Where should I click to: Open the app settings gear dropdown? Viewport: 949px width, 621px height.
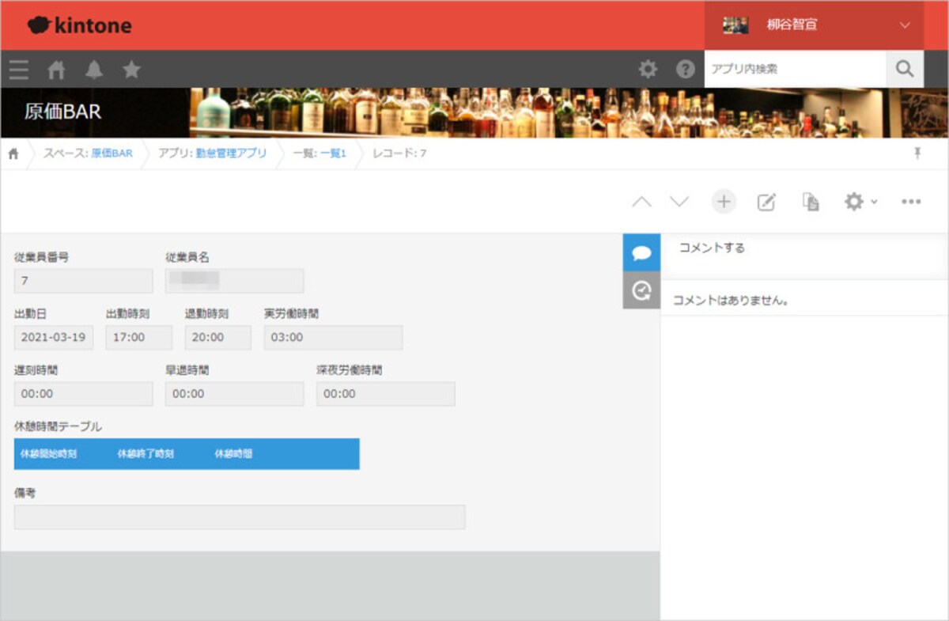point(860,202)
